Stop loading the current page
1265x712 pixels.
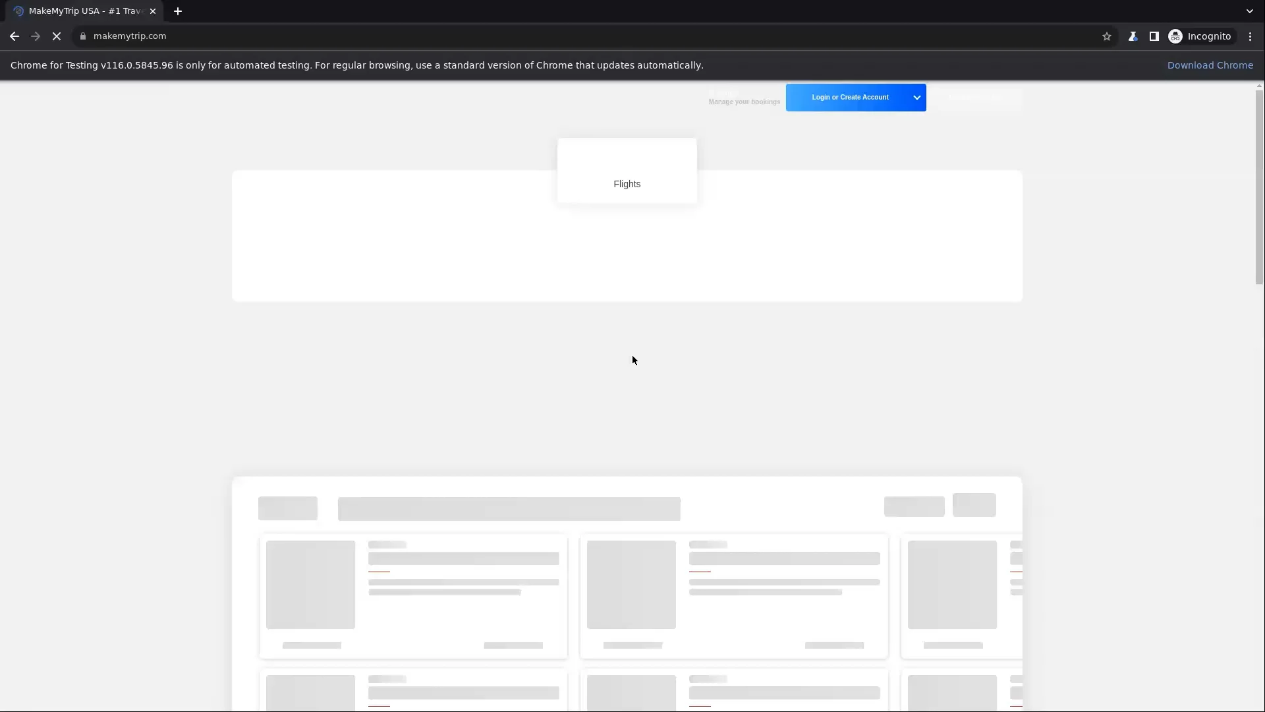[x=57, y=36]
